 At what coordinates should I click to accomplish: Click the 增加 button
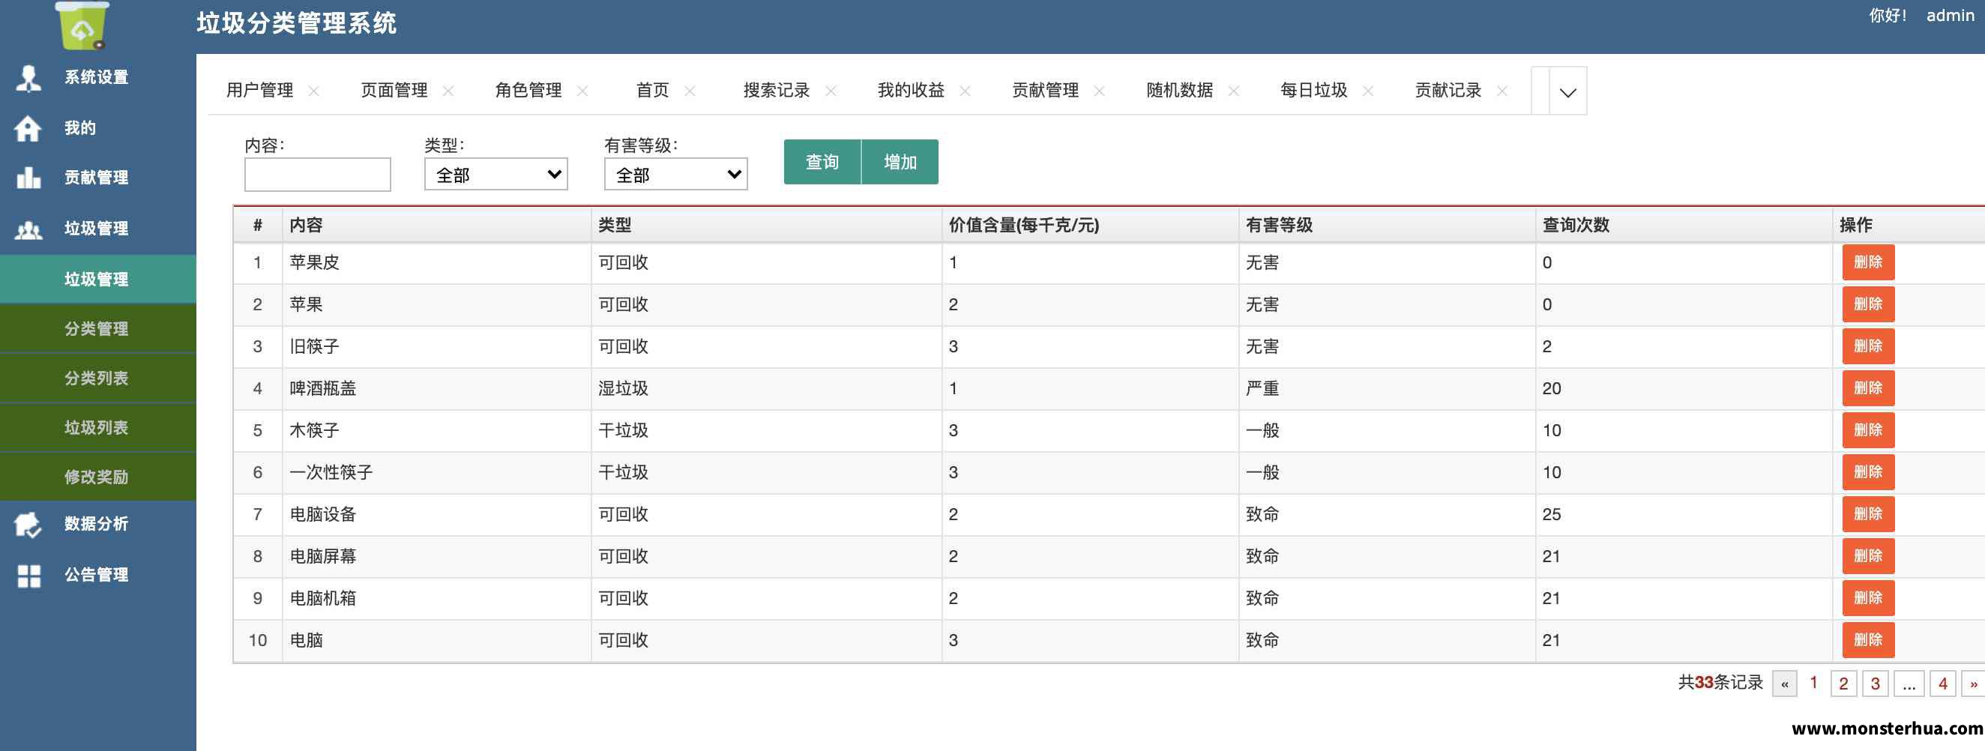click(900, 162)
